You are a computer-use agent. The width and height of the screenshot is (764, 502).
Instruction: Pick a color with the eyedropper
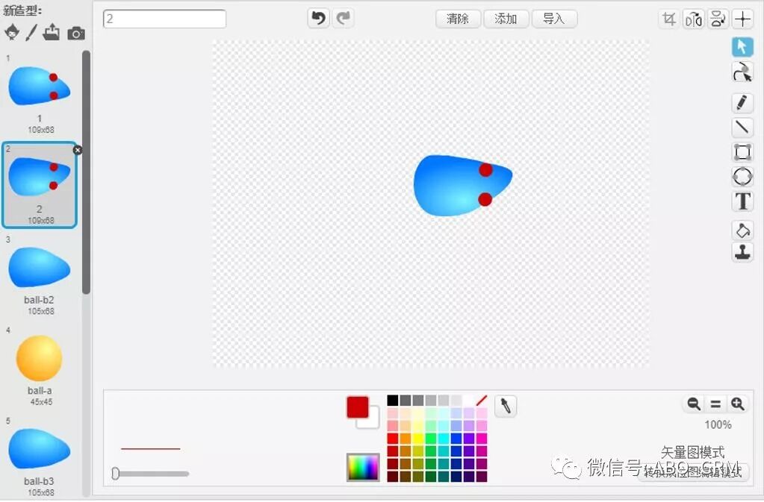pos(505,407)
